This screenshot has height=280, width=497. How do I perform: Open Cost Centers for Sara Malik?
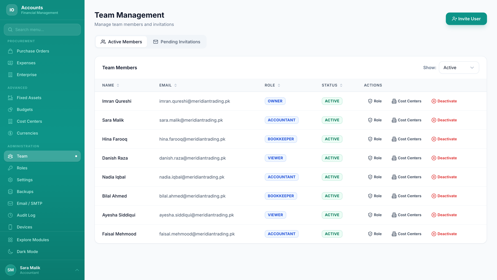406,120
